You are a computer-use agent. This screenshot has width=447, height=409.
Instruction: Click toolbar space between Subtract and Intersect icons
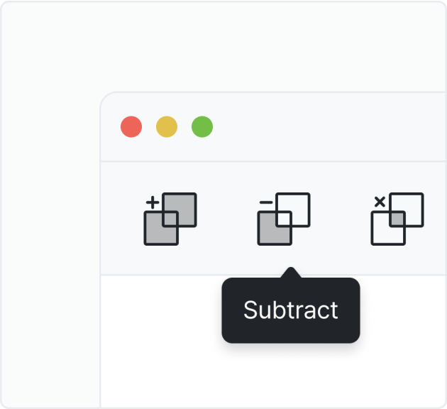(x=341, y=219)
